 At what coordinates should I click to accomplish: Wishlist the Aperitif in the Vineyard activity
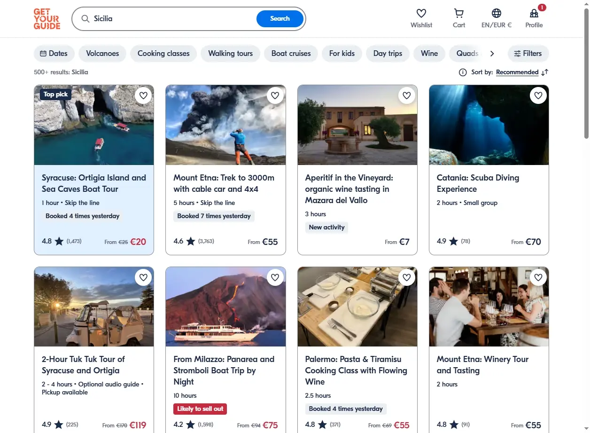point(407,95)
